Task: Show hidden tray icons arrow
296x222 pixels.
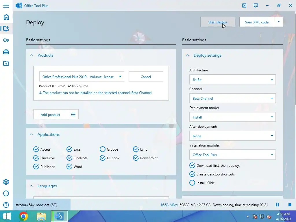Action: (248, 217)
